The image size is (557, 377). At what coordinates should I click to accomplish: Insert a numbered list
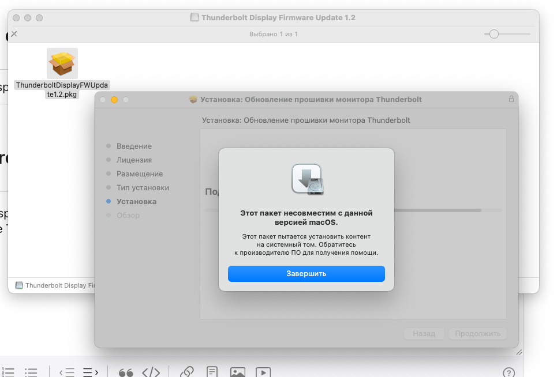[x=8, y=372]
